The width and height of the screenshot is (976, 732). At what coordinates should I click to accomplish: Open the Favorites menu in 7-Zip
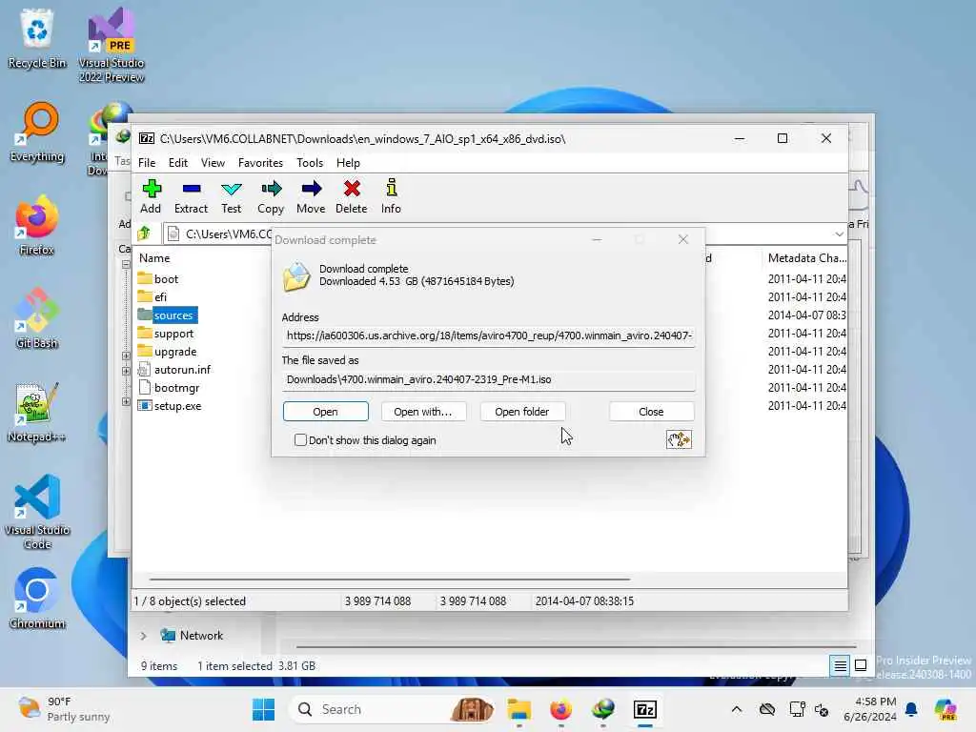tap(260, 162)
